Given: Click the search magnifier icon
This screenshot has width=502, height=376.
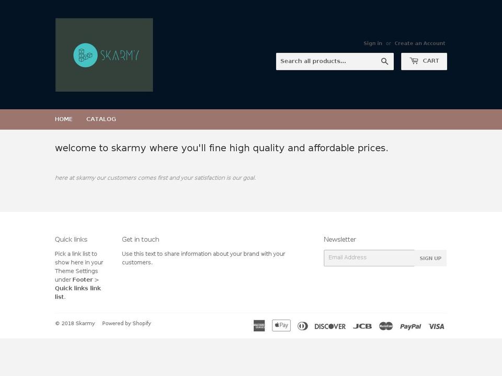Looking at the screenshot, I should (384, 62).
